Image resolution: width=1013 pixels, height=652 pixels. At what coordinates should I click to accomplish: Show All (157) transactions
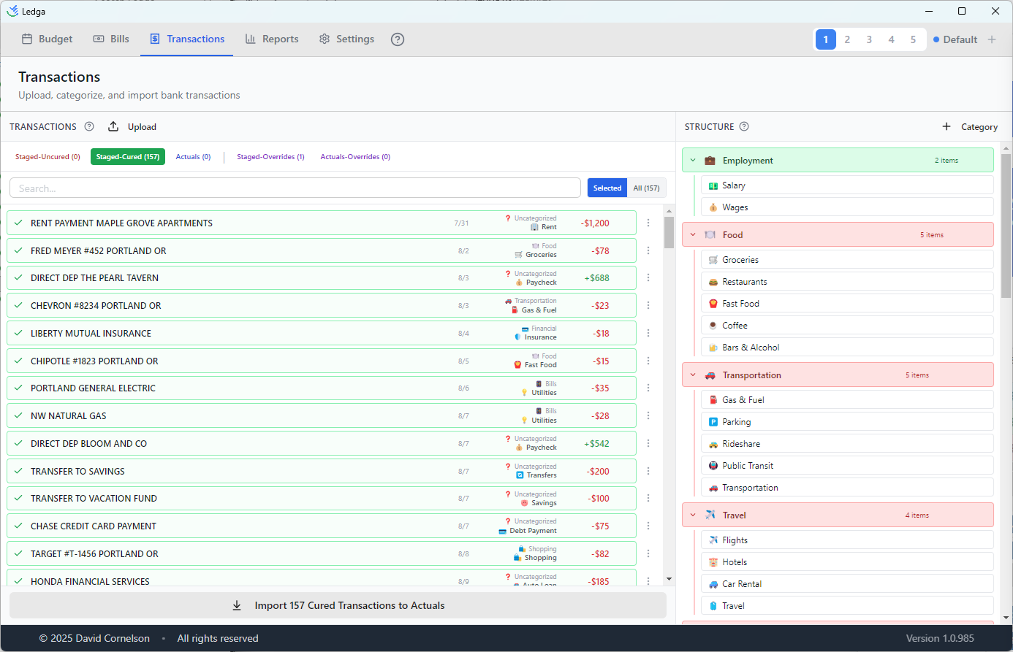pyautogui.click(x=646, y=188)
